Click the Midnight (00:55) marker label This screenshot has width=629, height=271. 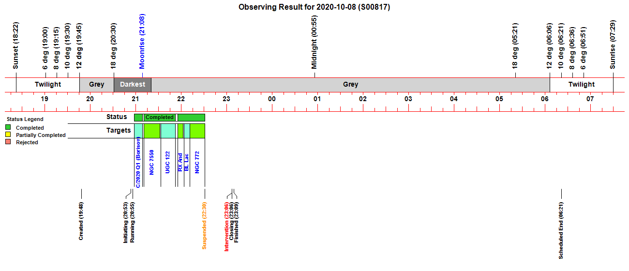pyautogui.click(x=314, y=42)
